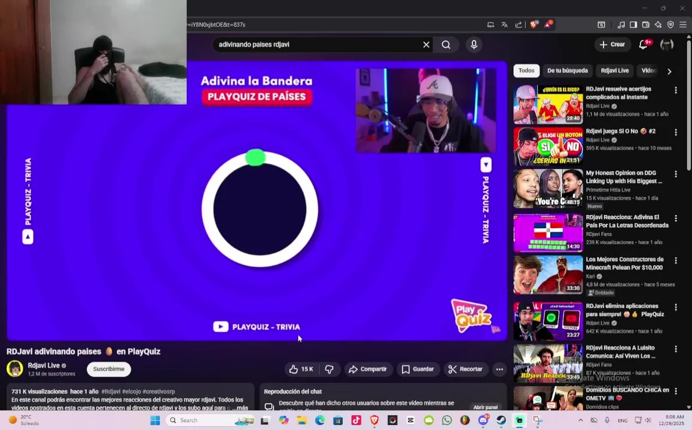Viewport: 692px width, 430px height.
Task: Click the Abrir panel chat replay button
Action: point(486,407)
